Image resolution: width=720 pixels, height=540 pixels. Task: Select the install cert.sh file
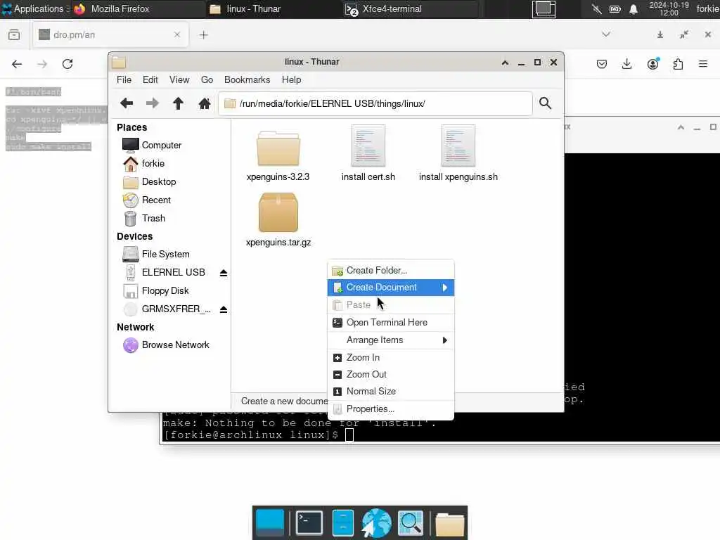tap(368, 154)
